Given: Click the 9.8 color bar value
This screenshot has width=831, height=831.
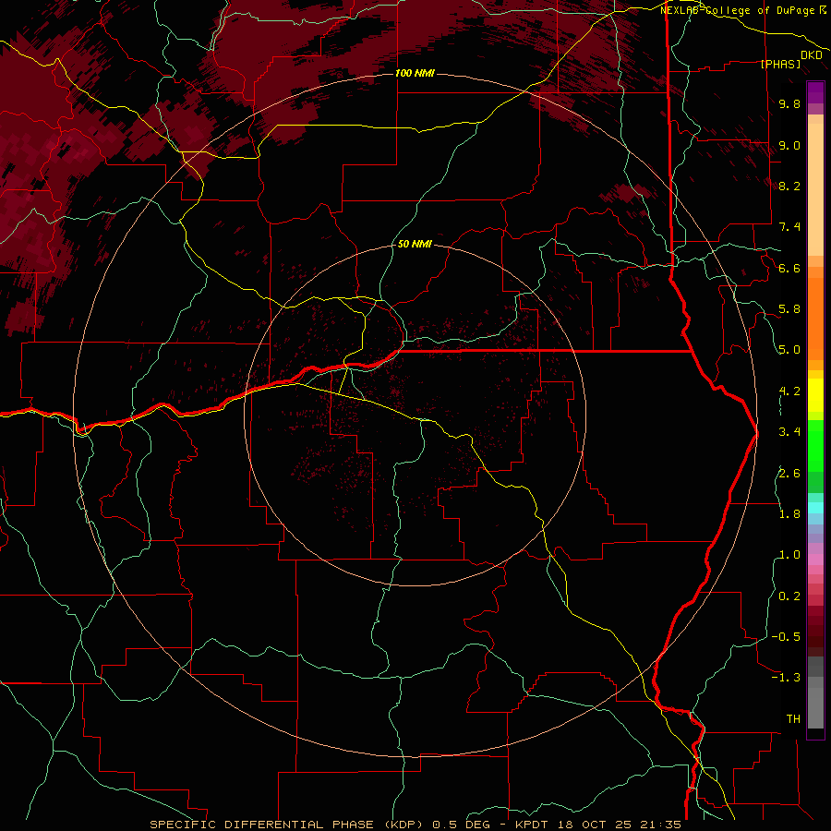Looking at the screenshot, I should tap(789, 103).
